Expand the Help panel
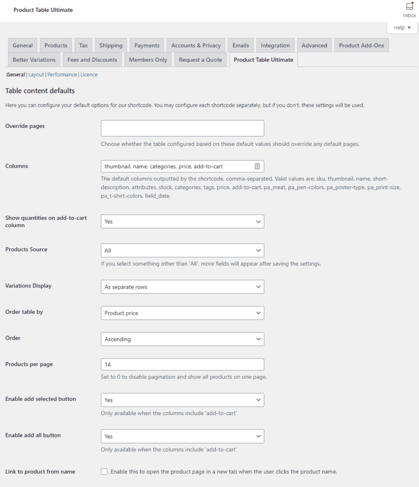 401,27
